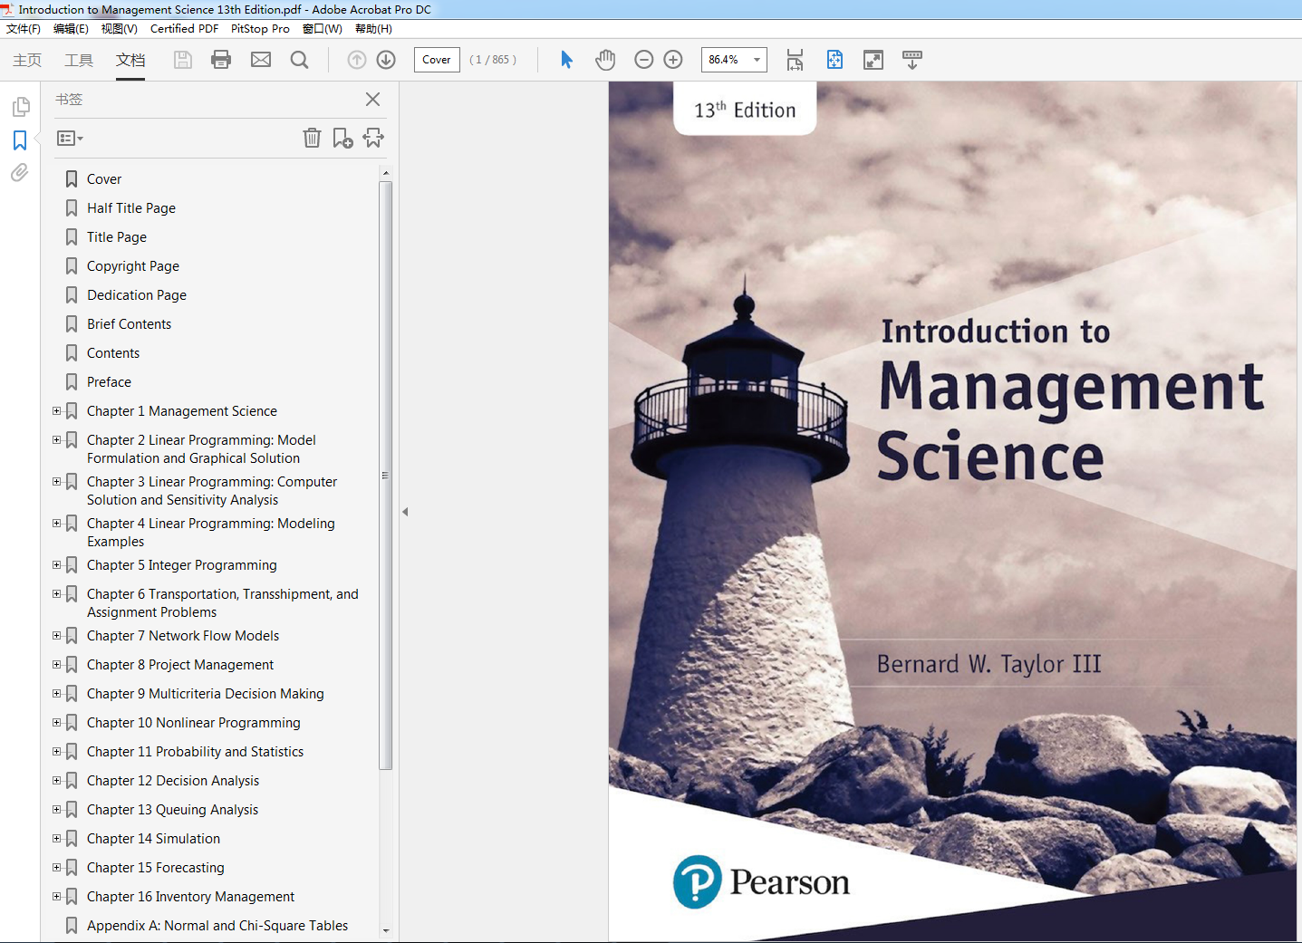This screenshot has width=1302, height=943.
Task: Go to Chapter 10 Nonlinear Programming
Action: pos(194,723)
